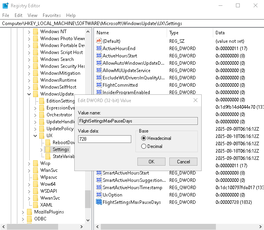Click the tree pane horizontal scrollbar thumb
The width and height of the screenshot is (264, 230).
(32, 227)
